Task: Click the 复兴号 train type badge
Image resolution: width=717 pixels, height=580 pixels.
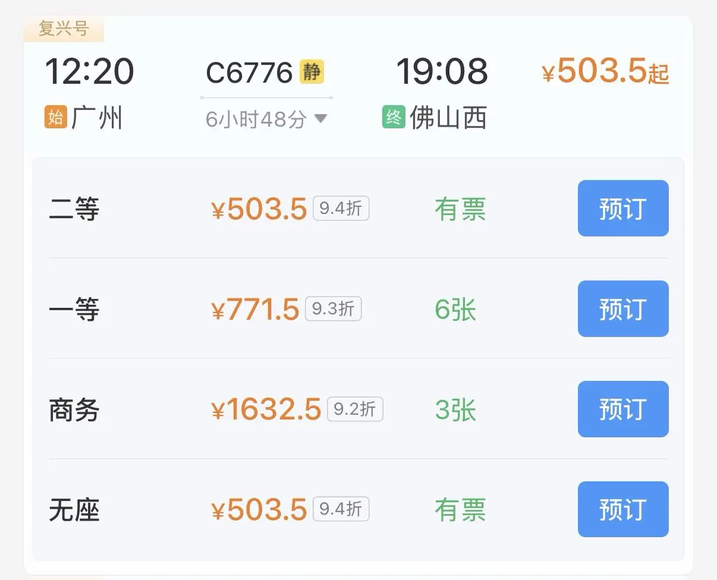Action: (x=64, y=29)
